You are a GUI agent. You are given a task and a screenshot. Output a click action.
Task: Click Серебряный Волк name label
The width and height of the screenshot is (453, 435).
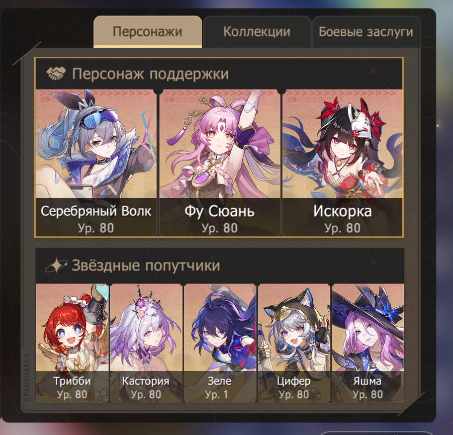point(96,211)
